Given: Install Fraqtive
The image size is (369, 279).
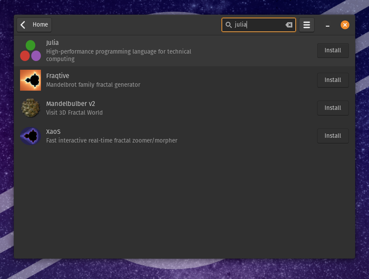Looking at the screenshot, I should [x=332, y=80].
